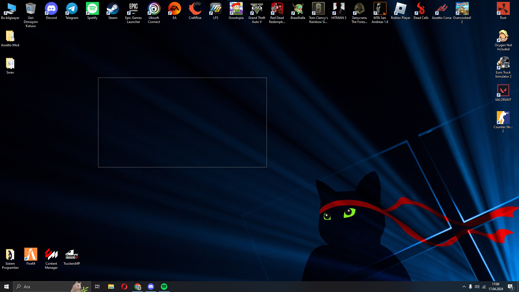Click the Ara search box

click(x=52, y=287)
